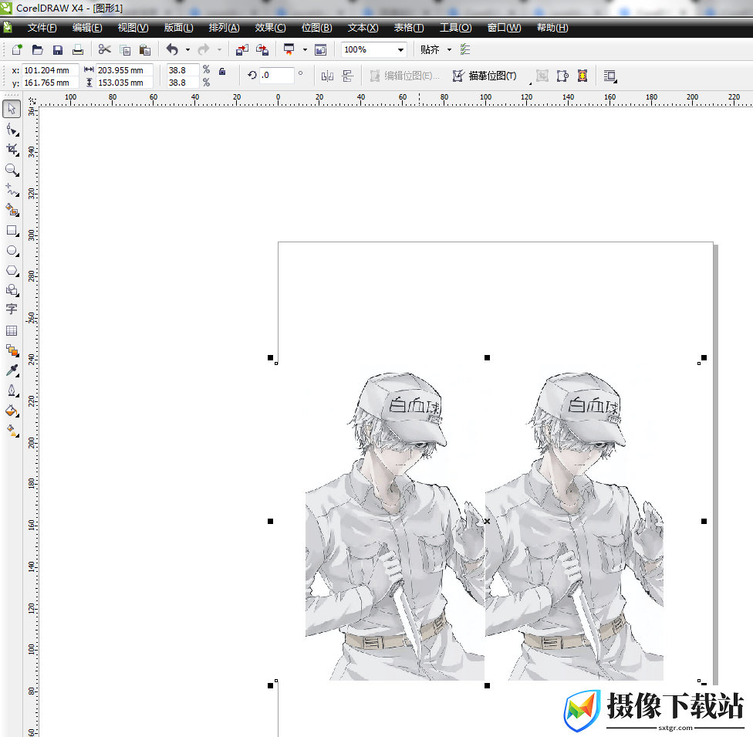The image size is (753, 737).
Task: Mirror the bitmap horizontally
Action: (x=327, y=76)
